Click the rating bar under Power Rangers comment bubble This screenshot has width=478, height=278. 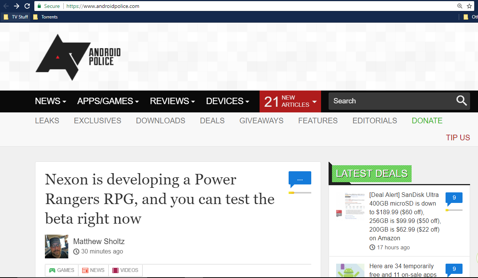click(300, 193)
